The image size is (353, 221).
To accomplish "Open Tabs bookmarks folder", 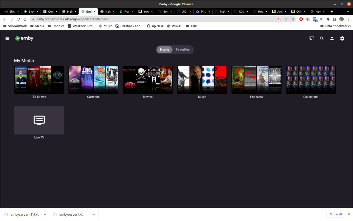I will tap(192, 26).
